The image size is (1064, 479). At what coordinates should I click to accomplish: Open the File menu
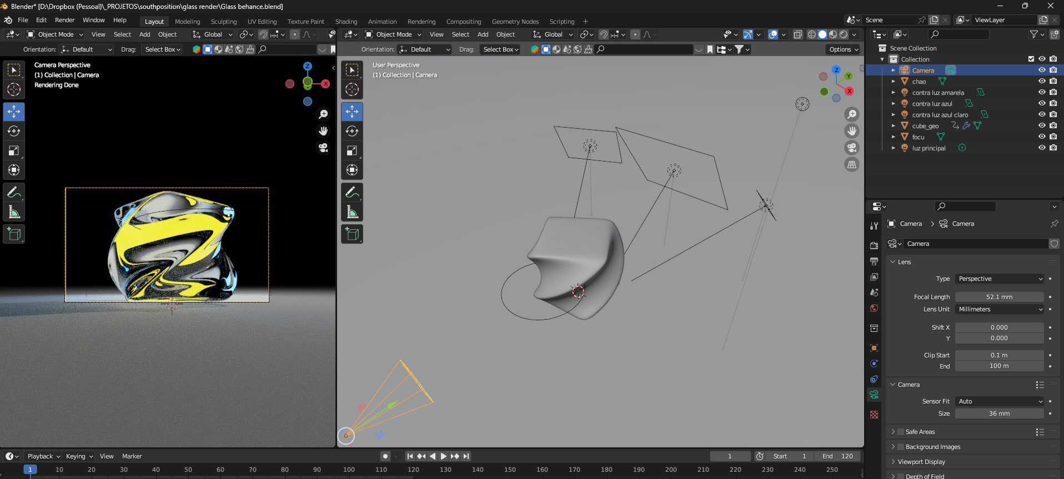pyautogui.click(x=23, y=20)
